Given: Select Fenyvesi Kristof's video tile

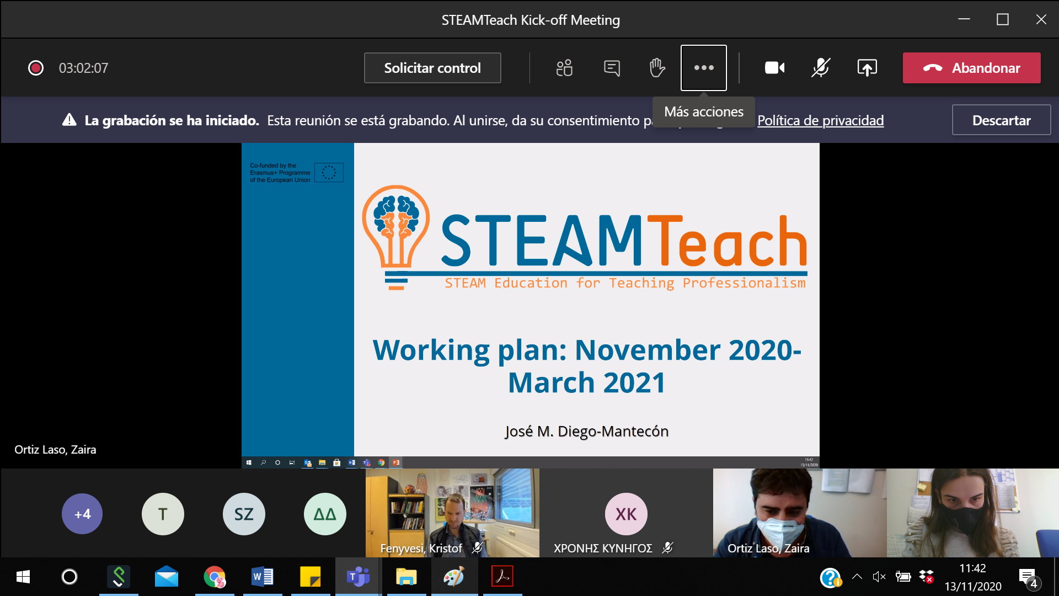Looking at the screenshot, I should (x=452, y=512).
